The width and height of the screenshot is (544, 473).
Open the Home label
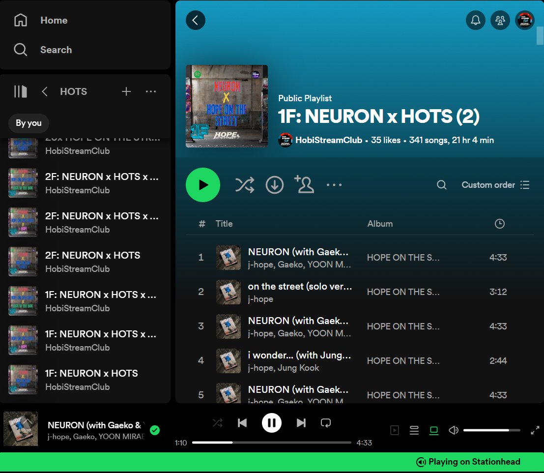[54, 20]
